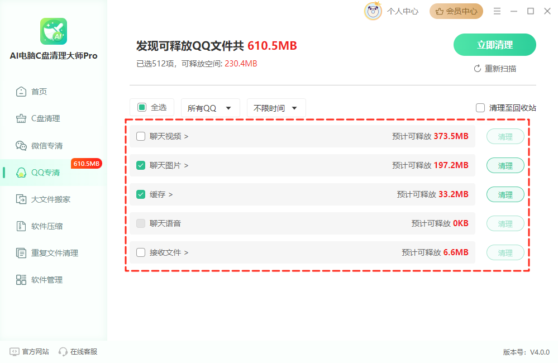Open the 不限时间 time filter dropdown

[276, 108]
